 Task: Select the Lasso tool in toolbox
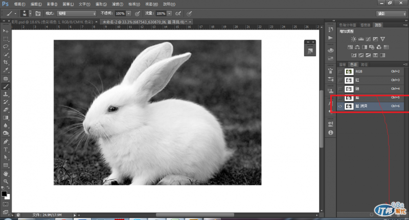coord(6,46)
